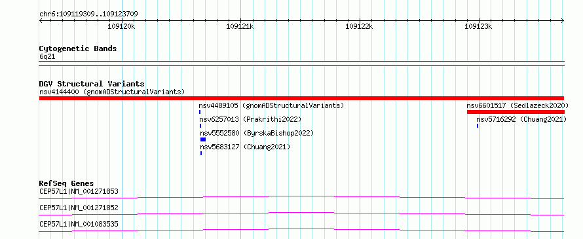
Task: Click the 6q21 band label
Action: pos(47,56)
